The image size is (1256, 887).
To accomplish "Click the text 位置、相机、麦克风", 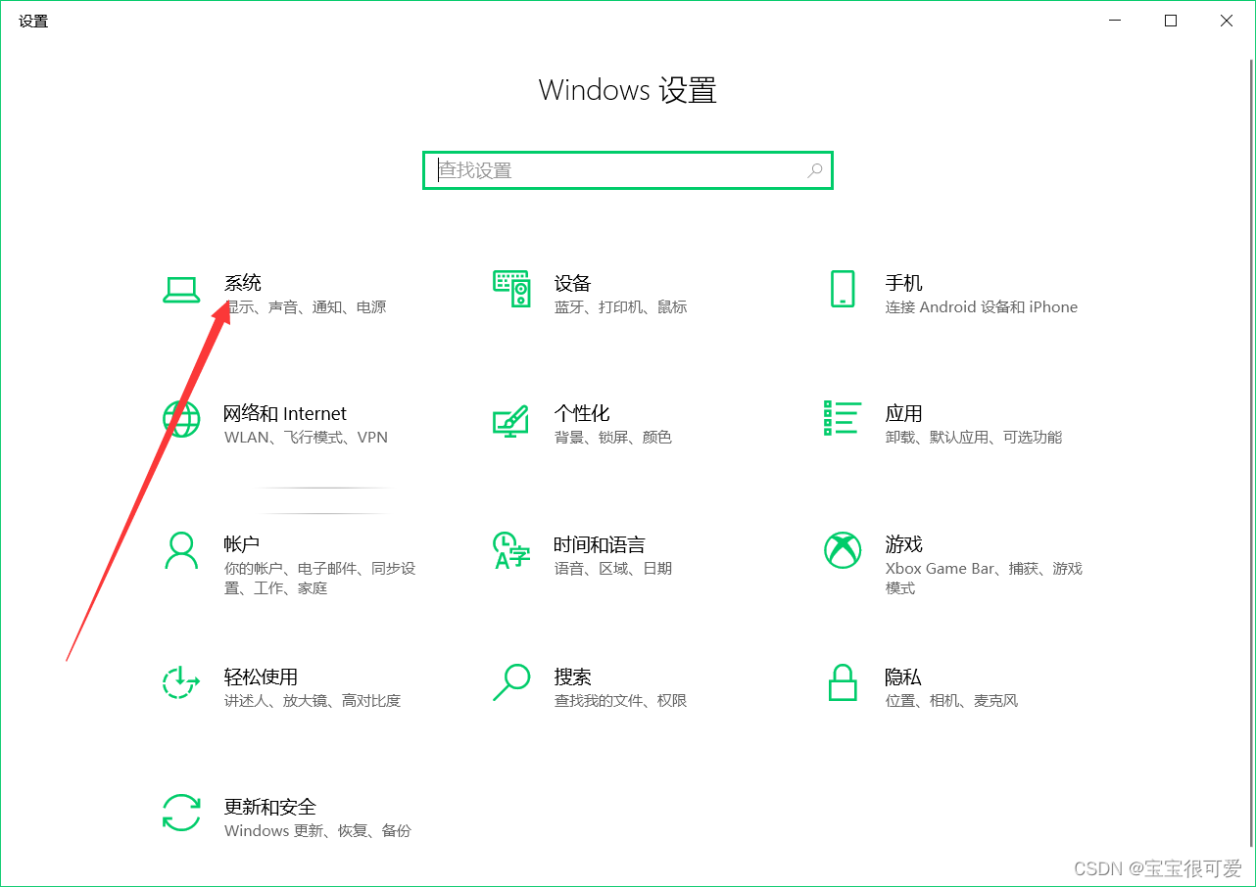I will pos(952,701).
